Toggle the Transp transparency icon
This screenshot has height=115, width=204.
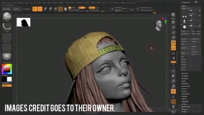click(x=173, y=97)
